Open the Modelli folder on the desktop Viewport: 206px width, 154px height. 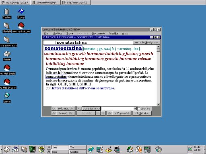(7, 27)
